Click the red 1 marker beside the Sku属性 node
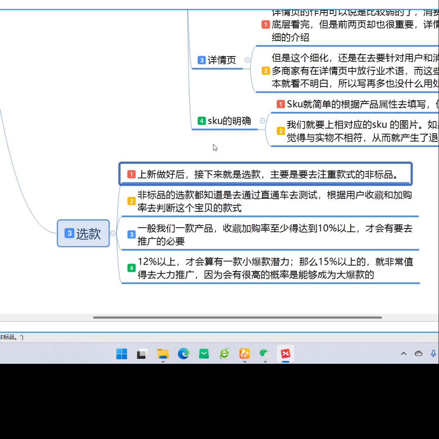 (x=280, y=104)
